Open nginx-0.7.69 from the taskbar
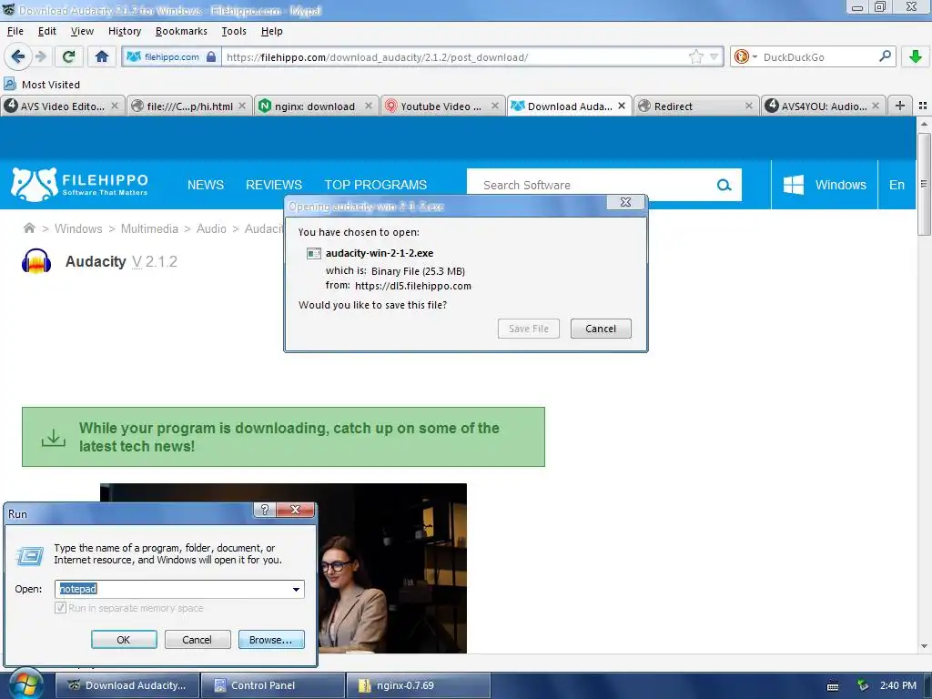 click(419, 685)
